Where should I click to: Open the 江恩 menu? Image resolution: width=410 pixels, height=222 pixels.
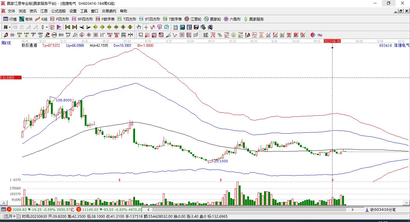tap(44, 11)
